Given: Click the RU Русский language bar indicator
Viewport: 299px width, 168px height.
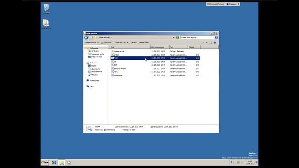Looking at the screenshot, I should 216,4.
